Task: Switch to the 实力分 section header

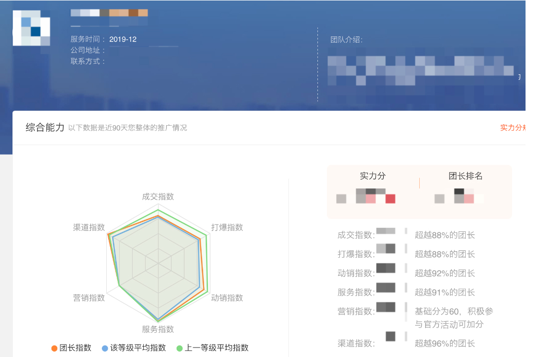Action: coord(372,177)
